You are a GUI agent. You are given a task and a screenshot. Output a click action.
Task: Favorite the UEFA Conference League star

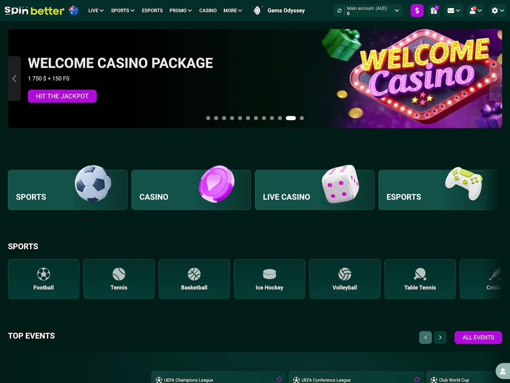(417, 379)
